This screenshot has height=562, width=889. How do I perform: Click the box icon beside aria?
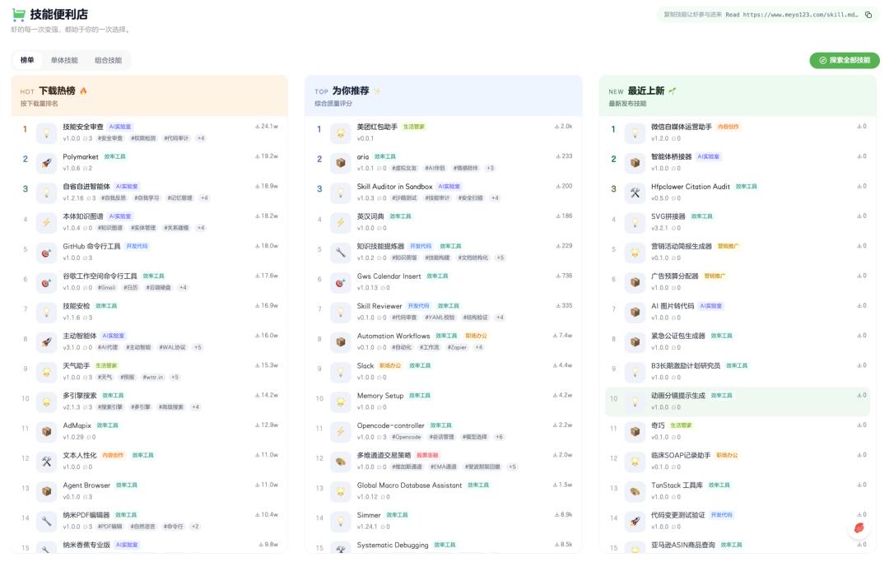[341, 163]
